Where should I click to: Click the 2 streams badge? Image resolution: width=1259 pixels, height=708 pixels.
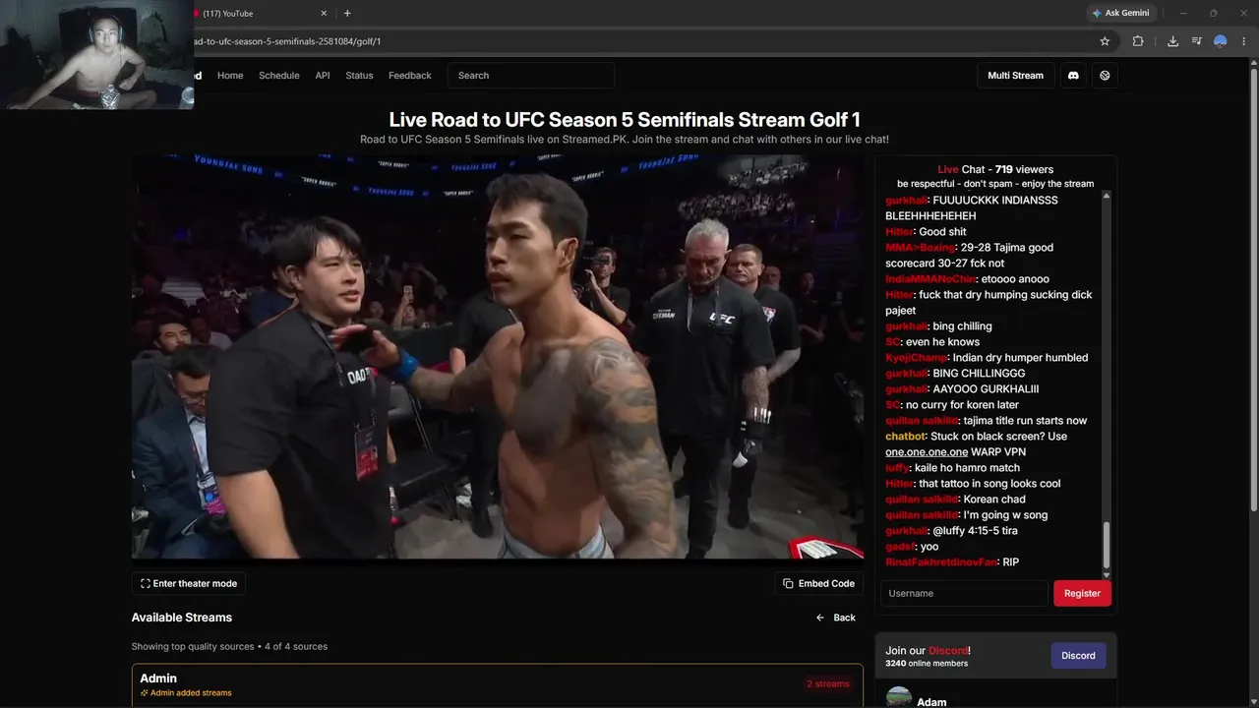[828, 683]
